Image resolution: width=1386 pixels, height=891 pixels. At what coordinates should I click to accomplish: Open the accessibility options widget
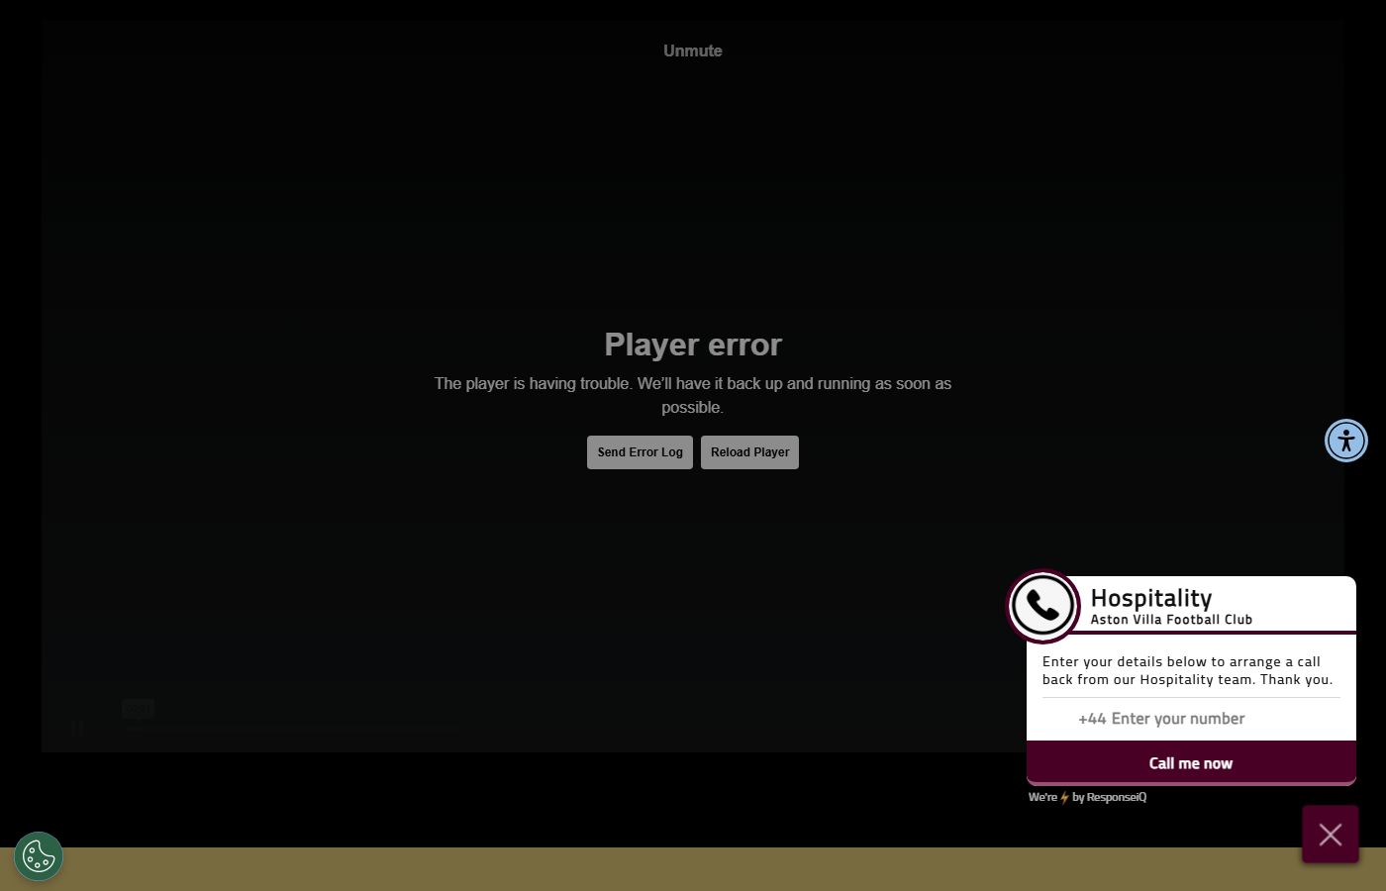(1346, 441)
